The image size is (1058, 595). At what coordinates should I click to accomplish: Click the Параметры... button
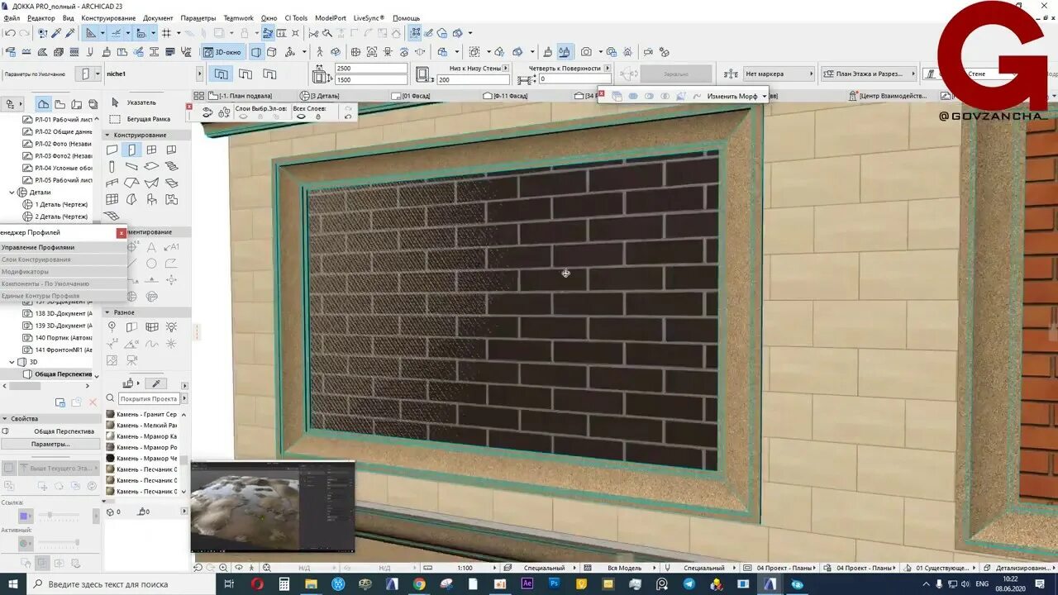(50, 444)
